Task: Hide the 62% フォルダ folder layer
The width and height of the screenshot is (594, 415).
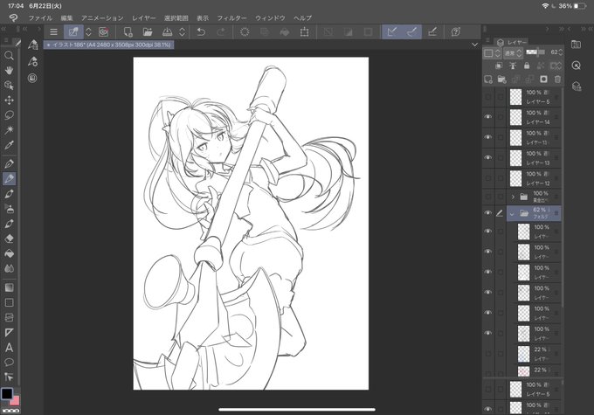Action: [488, 213]
